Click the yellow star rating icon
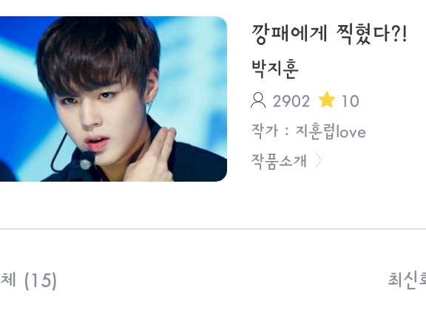Image resolution: width=426 pixels, height=319 pixels. pyautogui.click(x=327, y=100)
